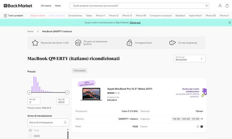
Task: Go to iPhone 13 category
Action: (127, 16)
